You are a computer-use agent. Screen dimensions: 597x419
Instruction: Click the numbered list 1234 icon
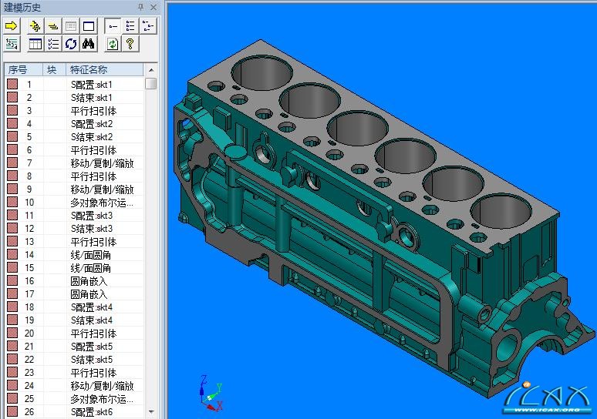[x=12, y=44]
